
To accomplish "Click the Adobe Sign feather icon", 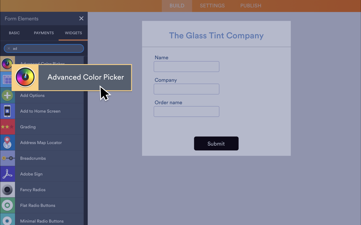I will 8,174.
